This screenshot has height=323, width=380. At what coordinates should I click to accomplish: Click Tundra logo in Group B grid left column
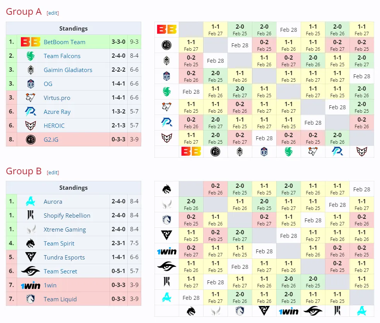[167, 235]
